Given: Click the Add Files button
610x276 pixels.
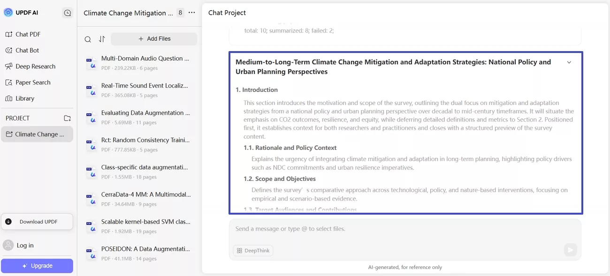Looking at the screenshot, I should tap(154, 39).
